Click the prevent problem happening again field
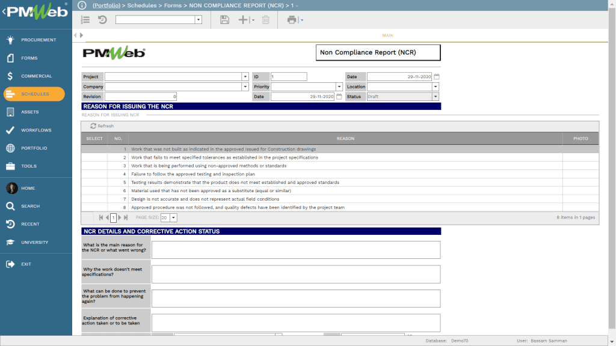Viewport: 616px width, 346px height. (296, 299)
